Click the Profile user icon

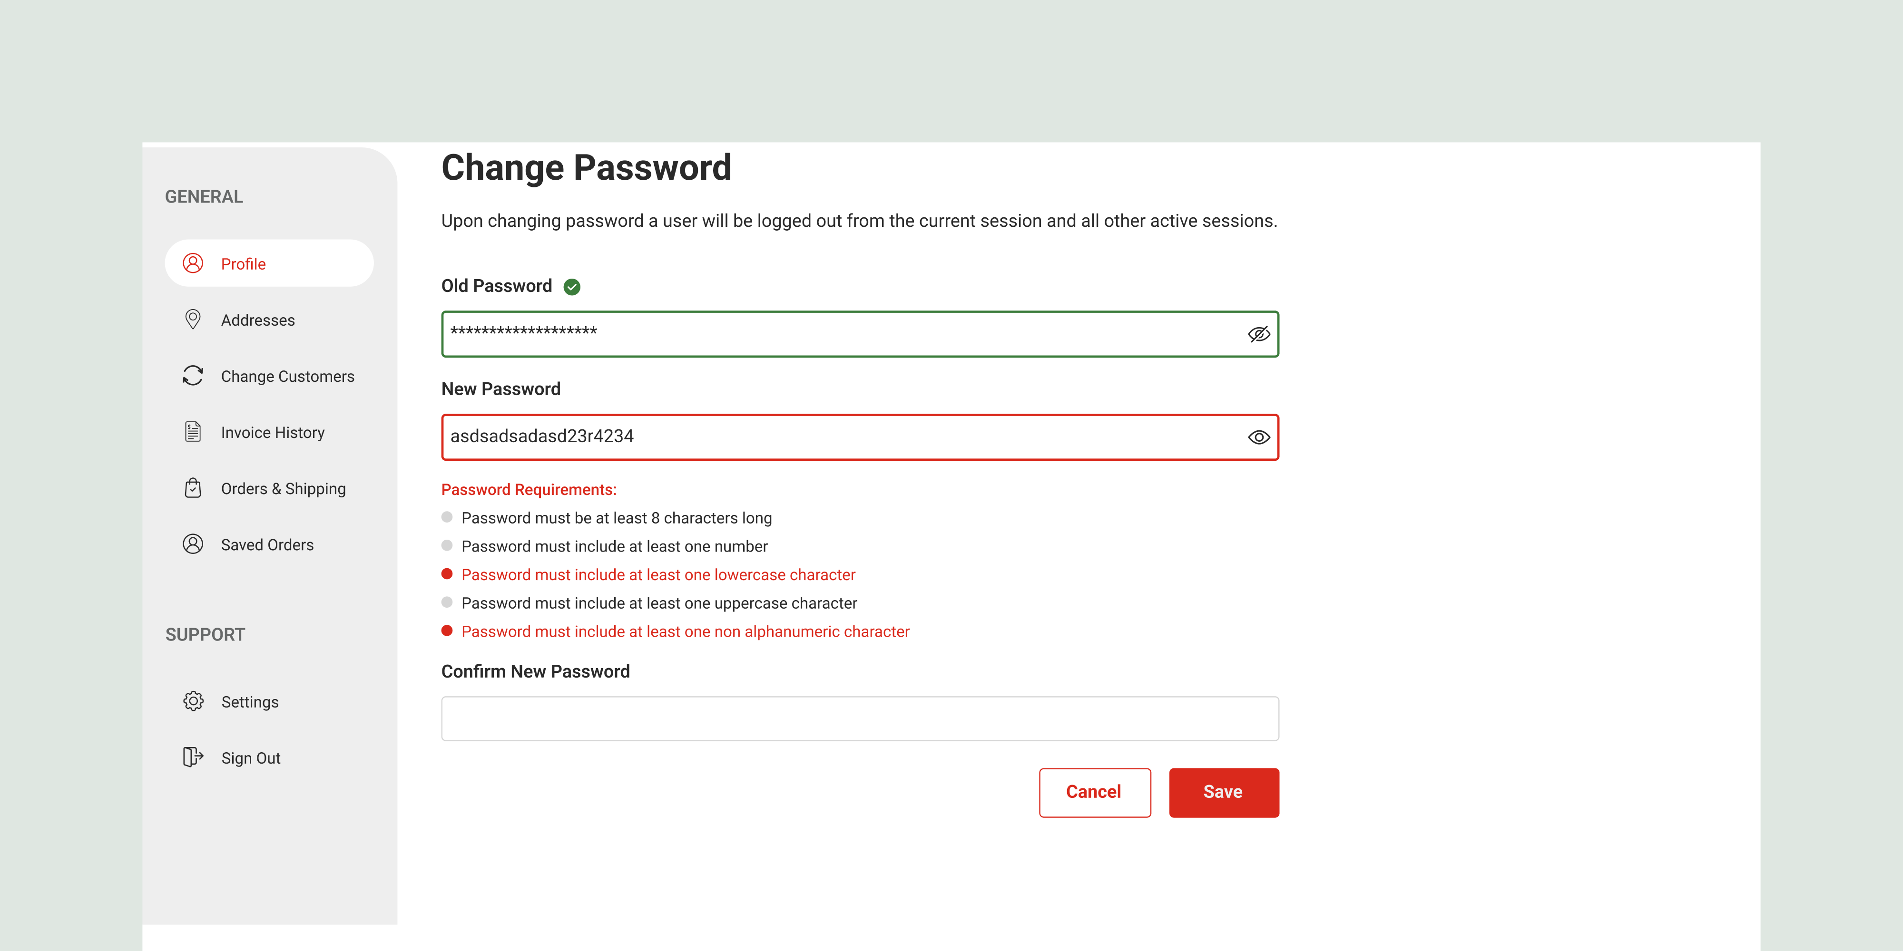[193, 263]
